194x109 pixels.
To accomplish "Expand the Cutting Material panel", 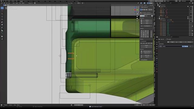I will [147, 60].
